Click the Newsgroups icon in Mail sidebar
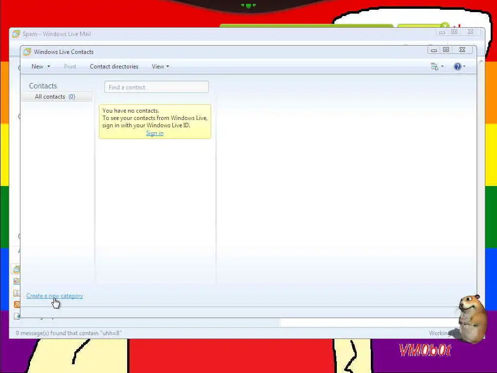Image resolution: width=497 pixels, height=373 pixels. (x=17, y=316)
